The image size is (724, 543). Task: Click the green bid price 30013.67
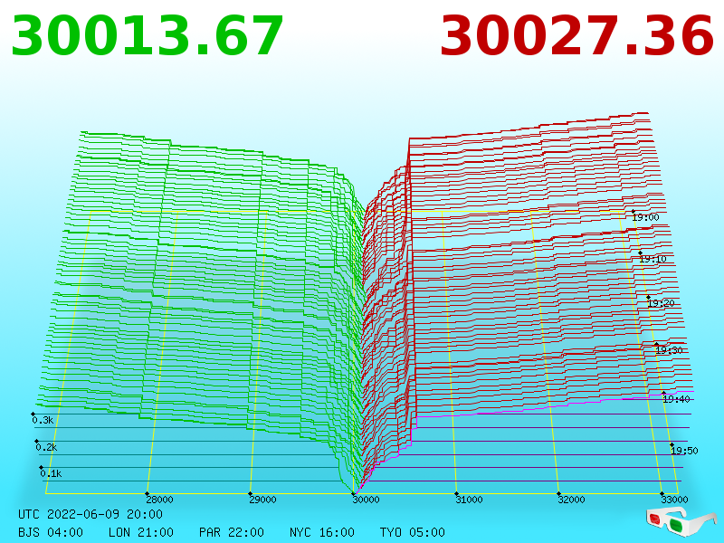pyautogui.click(x=147, y=36)
